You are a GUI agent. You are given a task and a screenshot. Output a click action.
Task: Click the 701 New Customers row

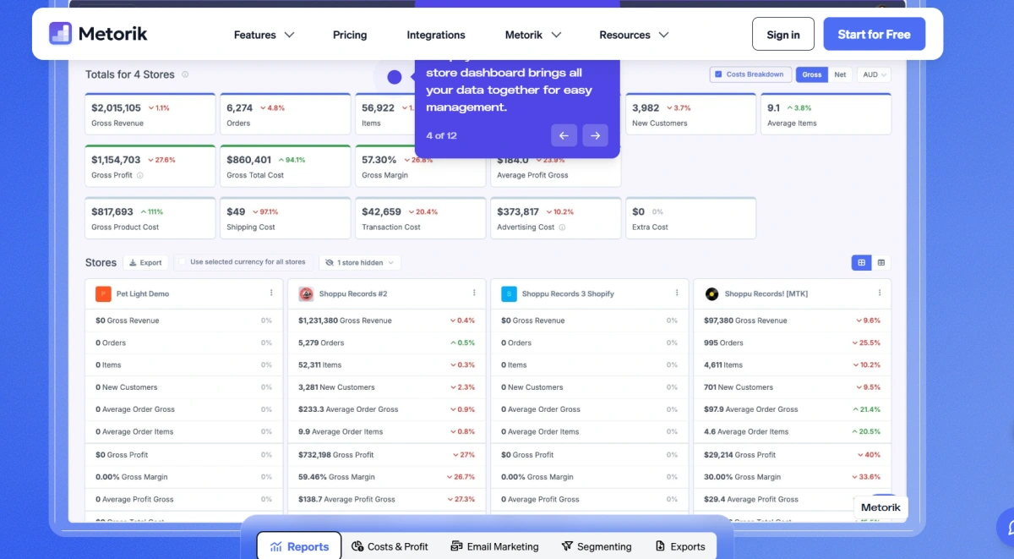(793, 387)
